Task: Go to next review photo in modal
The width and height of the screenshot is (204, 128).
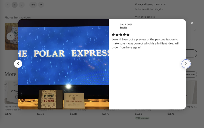Action: 186,63
